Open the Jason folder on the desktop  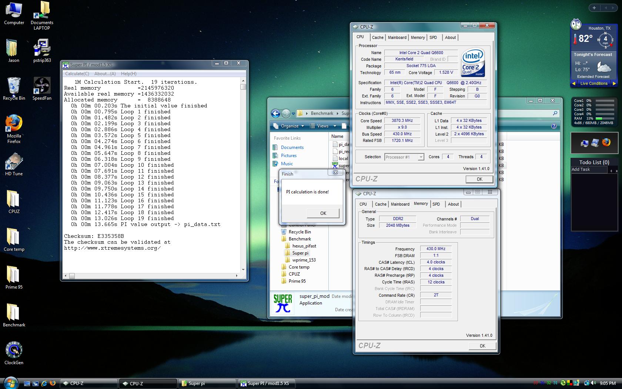pos(14,51)
